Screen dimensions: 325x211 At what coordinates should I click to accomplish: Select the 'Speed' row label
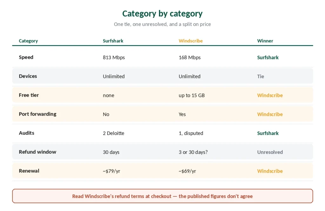pos(26,57)
